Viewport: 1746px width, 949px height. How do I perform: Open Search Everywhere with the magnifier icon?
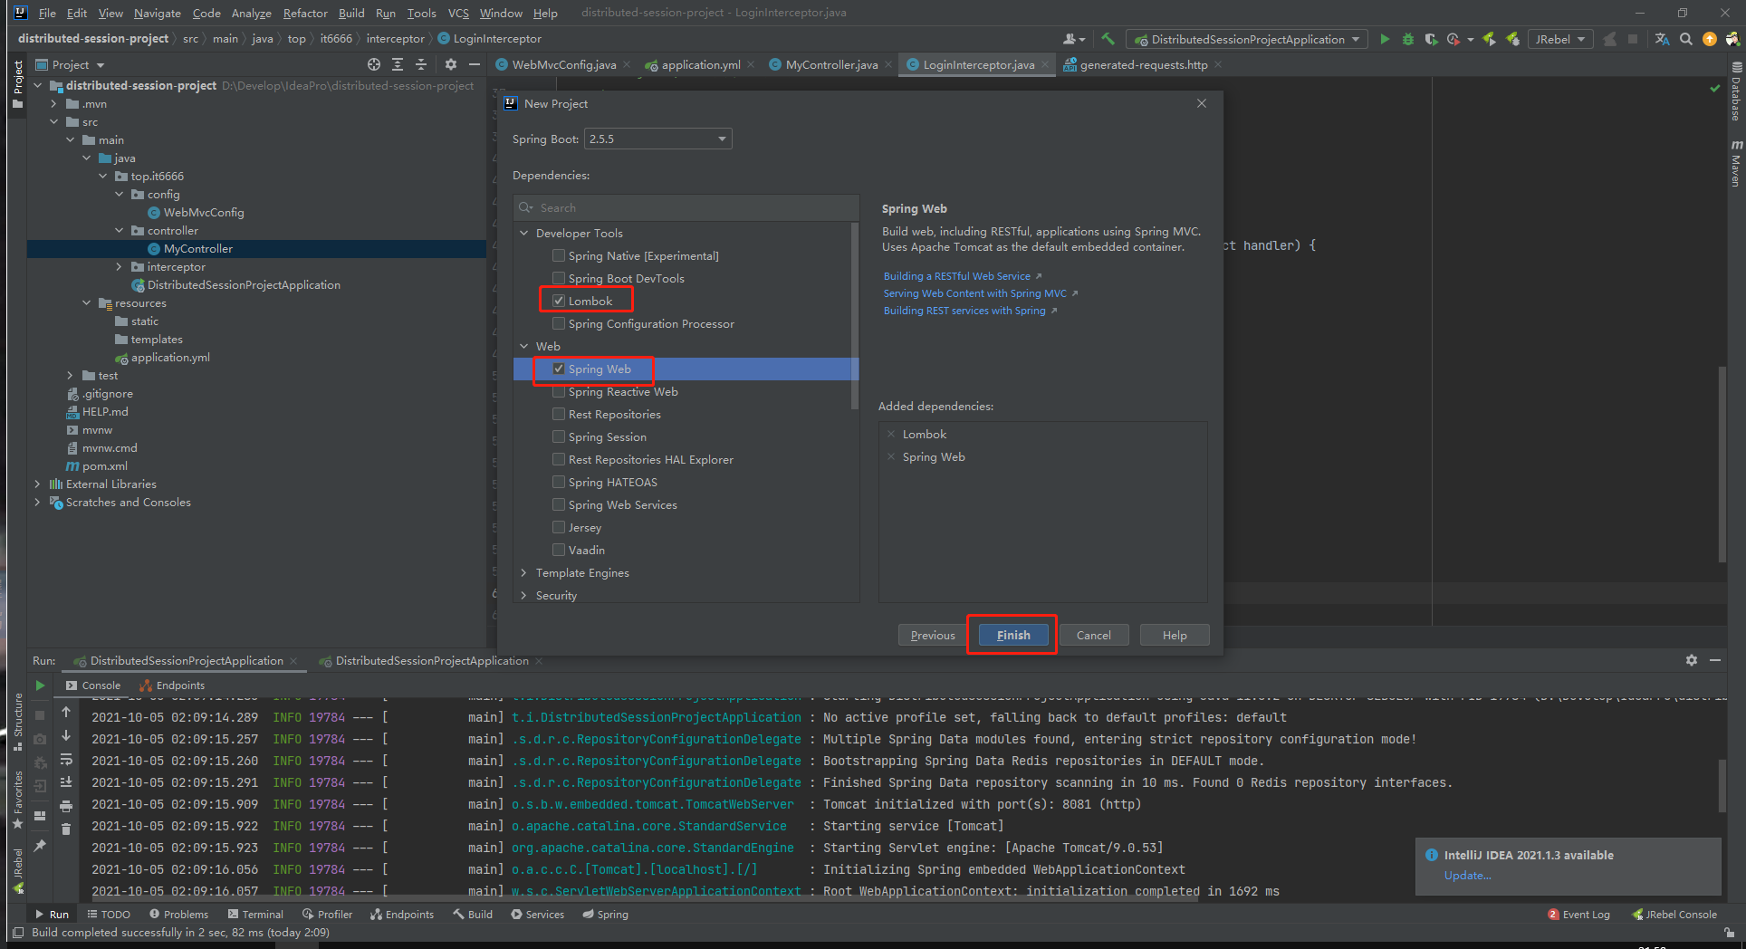click(x=1686, y=39)
